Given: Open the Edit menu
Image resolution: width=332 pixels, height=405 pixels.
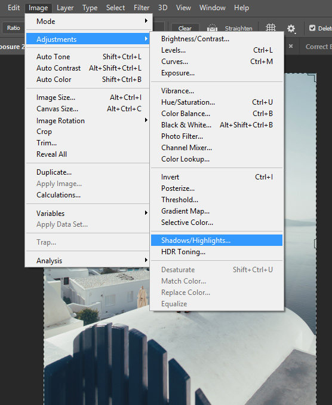Looking at the screenshot, I should click(x=14, y=8).
